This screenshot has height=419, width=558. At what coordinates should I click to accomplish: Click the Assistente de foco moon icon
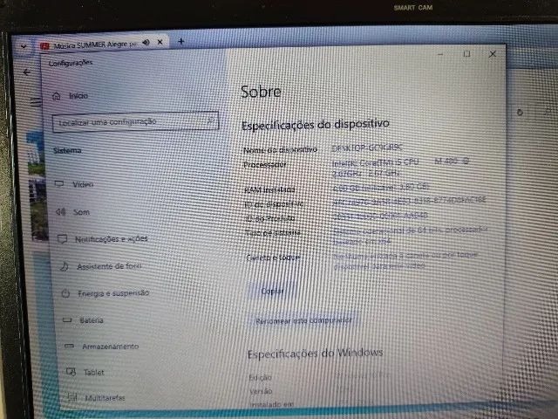(65, 266)
